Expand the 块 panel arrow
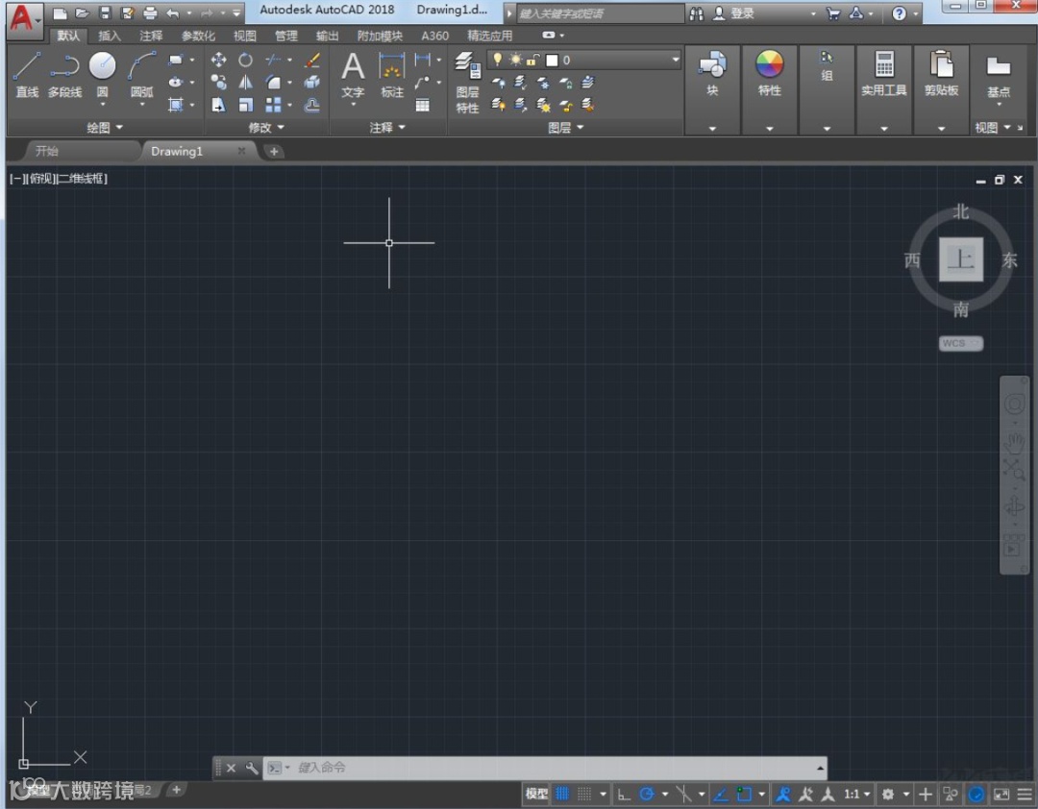The height and width of the screenshot is (809, 1038). pyautogui.click(x=712, y=129)
